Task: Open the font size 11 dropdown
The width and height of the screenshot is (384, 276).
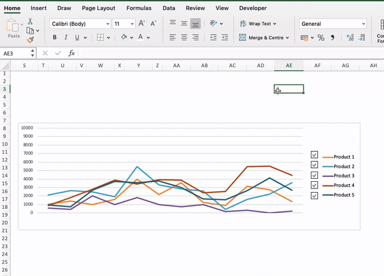Action: 132,24
